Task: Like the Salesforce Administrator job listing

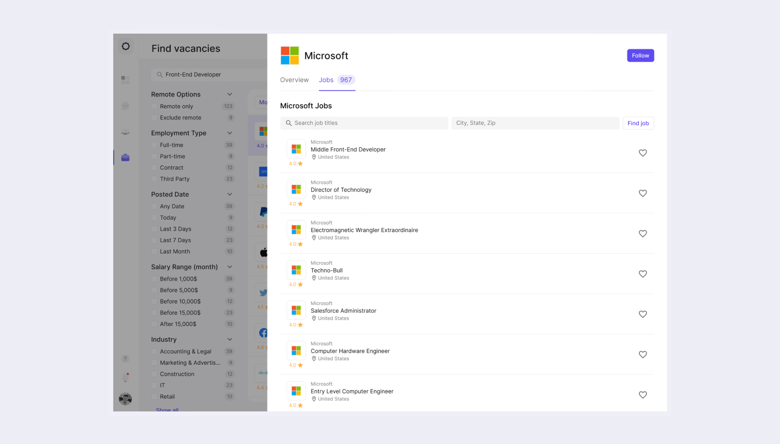Action: pos(643,314)
